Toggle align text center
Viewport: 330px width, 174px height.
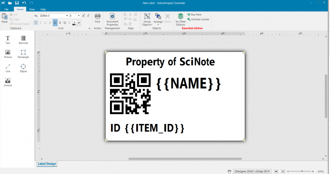pyautogui.click(x=60, y=23)
